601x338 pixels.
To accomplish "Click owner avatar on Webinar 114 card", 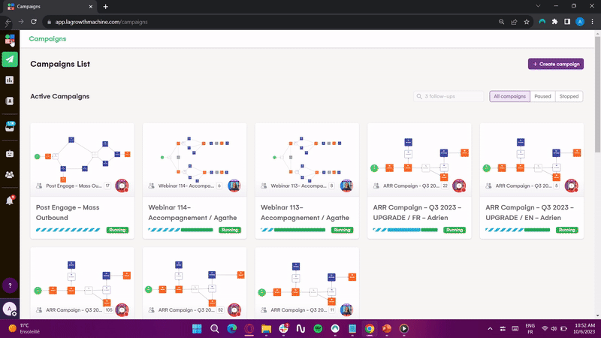I will tap(234, 186).
